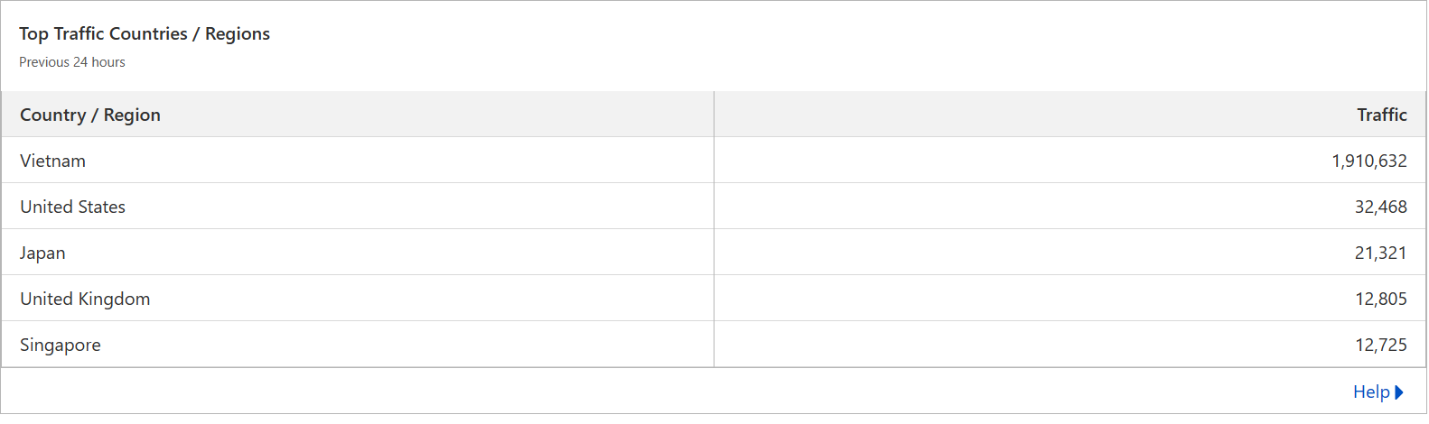
Task: Select the United Kingdom country cell
Action: [x=85, y=299]
